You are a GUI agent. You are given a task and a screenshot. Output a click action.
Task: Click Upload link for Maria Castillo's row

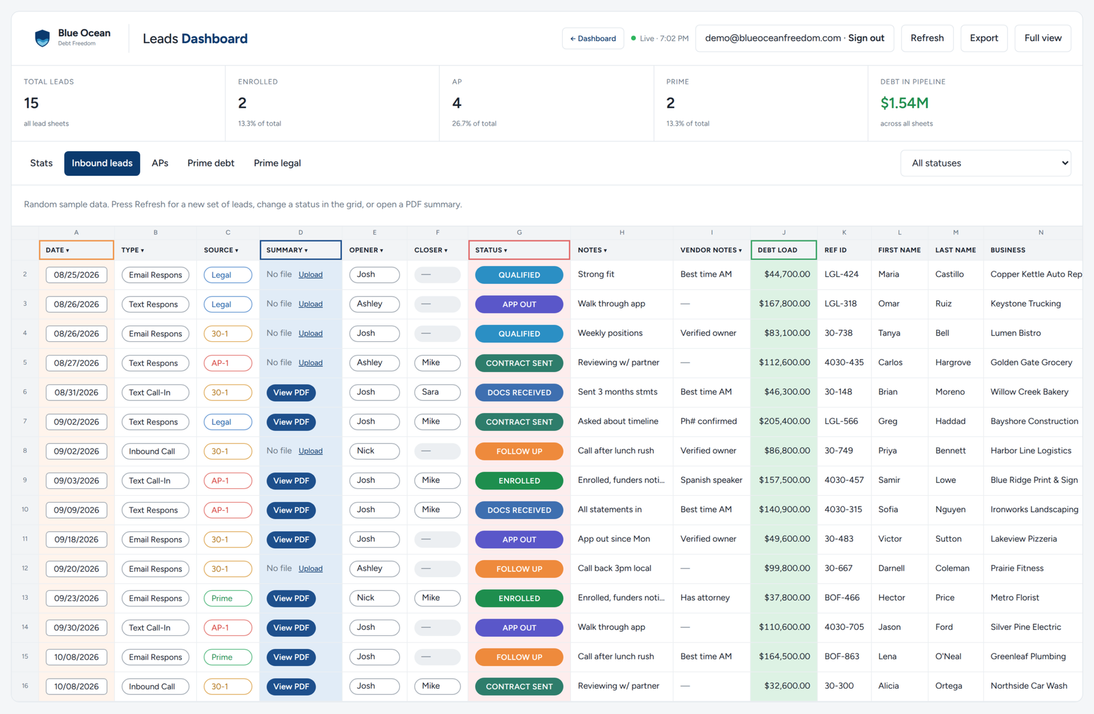pyautogui.click(x=310, y=275)
